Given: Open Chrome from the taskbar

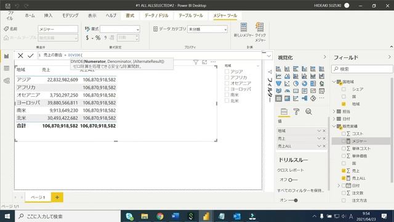Looking at the screenshot, I should pos(160,216).
